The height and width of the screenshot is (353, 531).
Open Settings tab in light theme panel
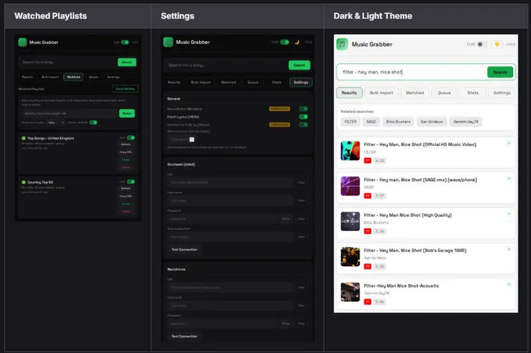[x=502, y=93]
